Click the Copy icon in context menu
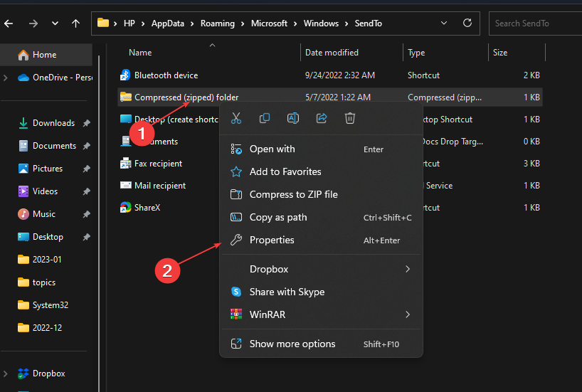582x392 pixels. pyautogui.click(x=264, y=118)
